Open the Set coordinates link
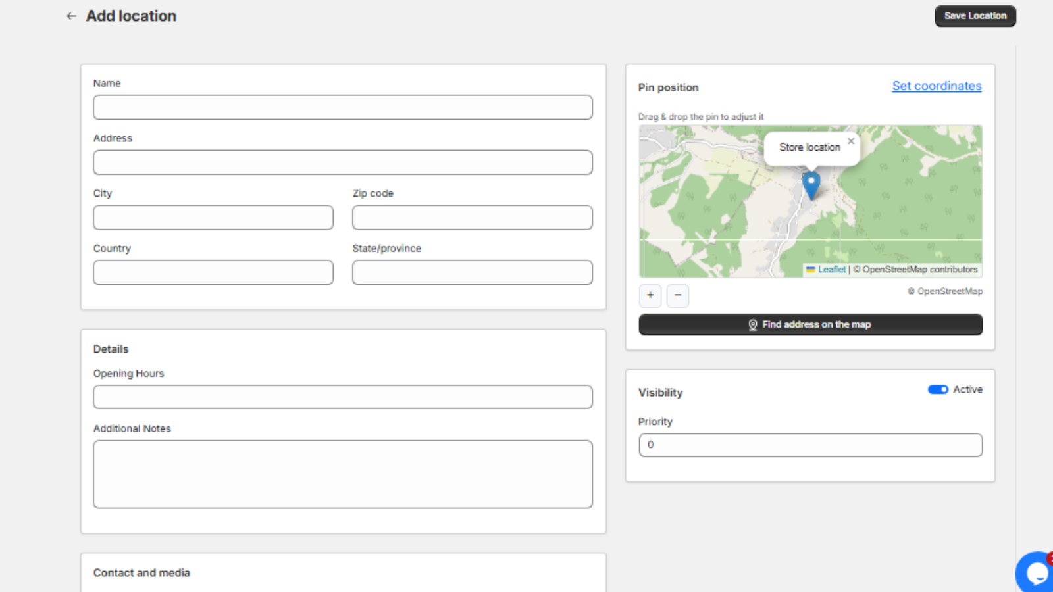 [x=937, y=86]
